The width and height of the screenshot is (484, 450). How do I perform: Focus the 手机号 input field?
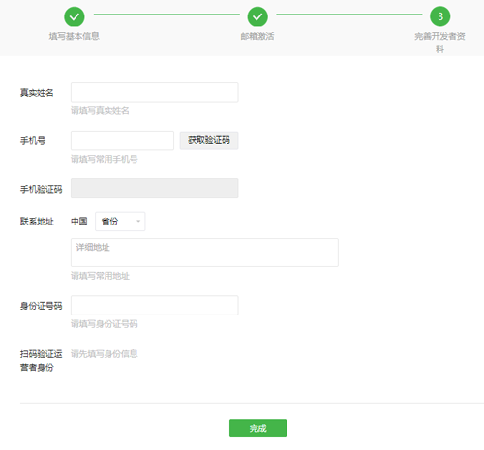tap(122, 140)
